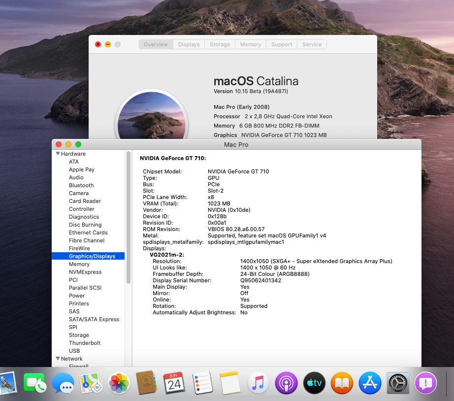This screenshot has width=454, height=401.
Task: Go to Service tab in About window
Action: [x=312, y=44]
